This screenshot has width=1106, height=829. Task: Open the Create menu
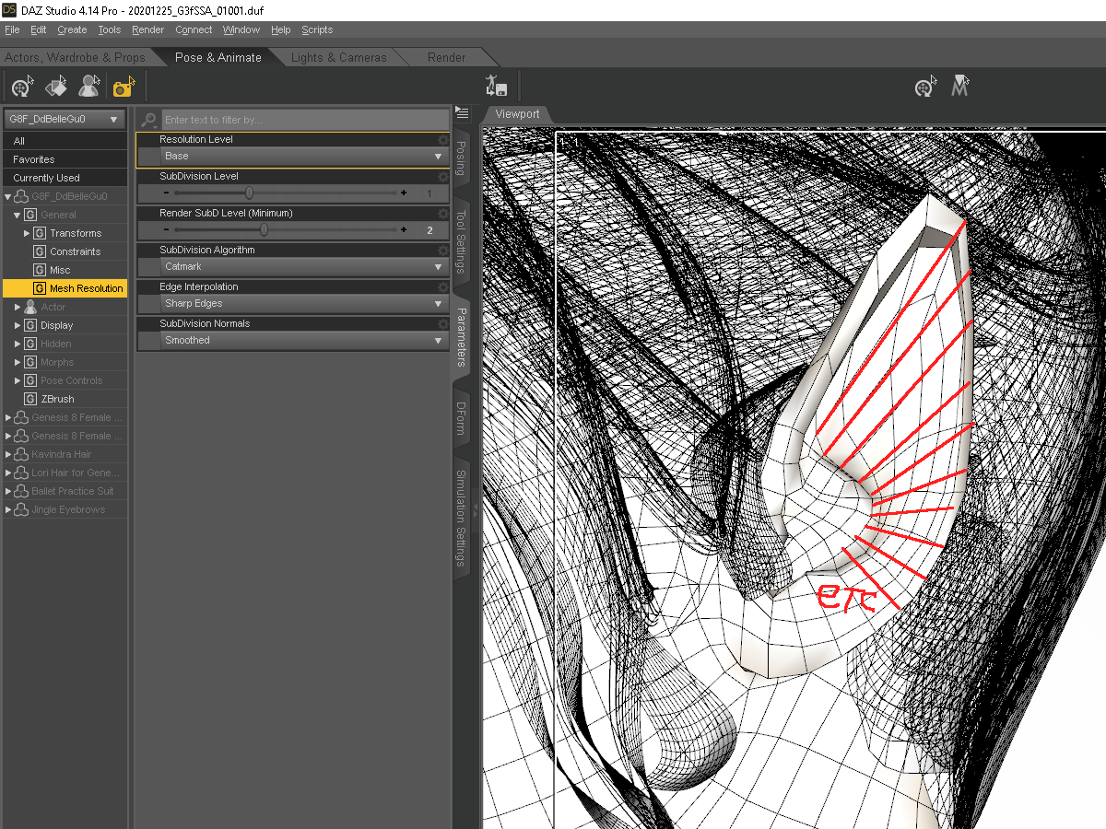[72, 29]
